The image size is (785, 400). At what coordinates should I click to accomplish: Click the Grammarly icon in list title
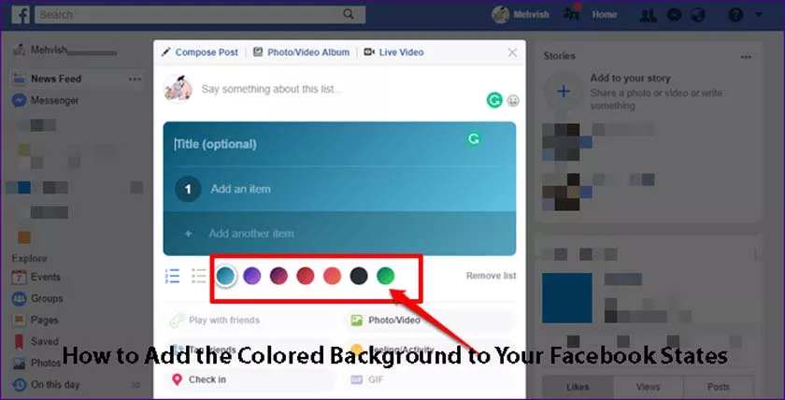[474, 139]
